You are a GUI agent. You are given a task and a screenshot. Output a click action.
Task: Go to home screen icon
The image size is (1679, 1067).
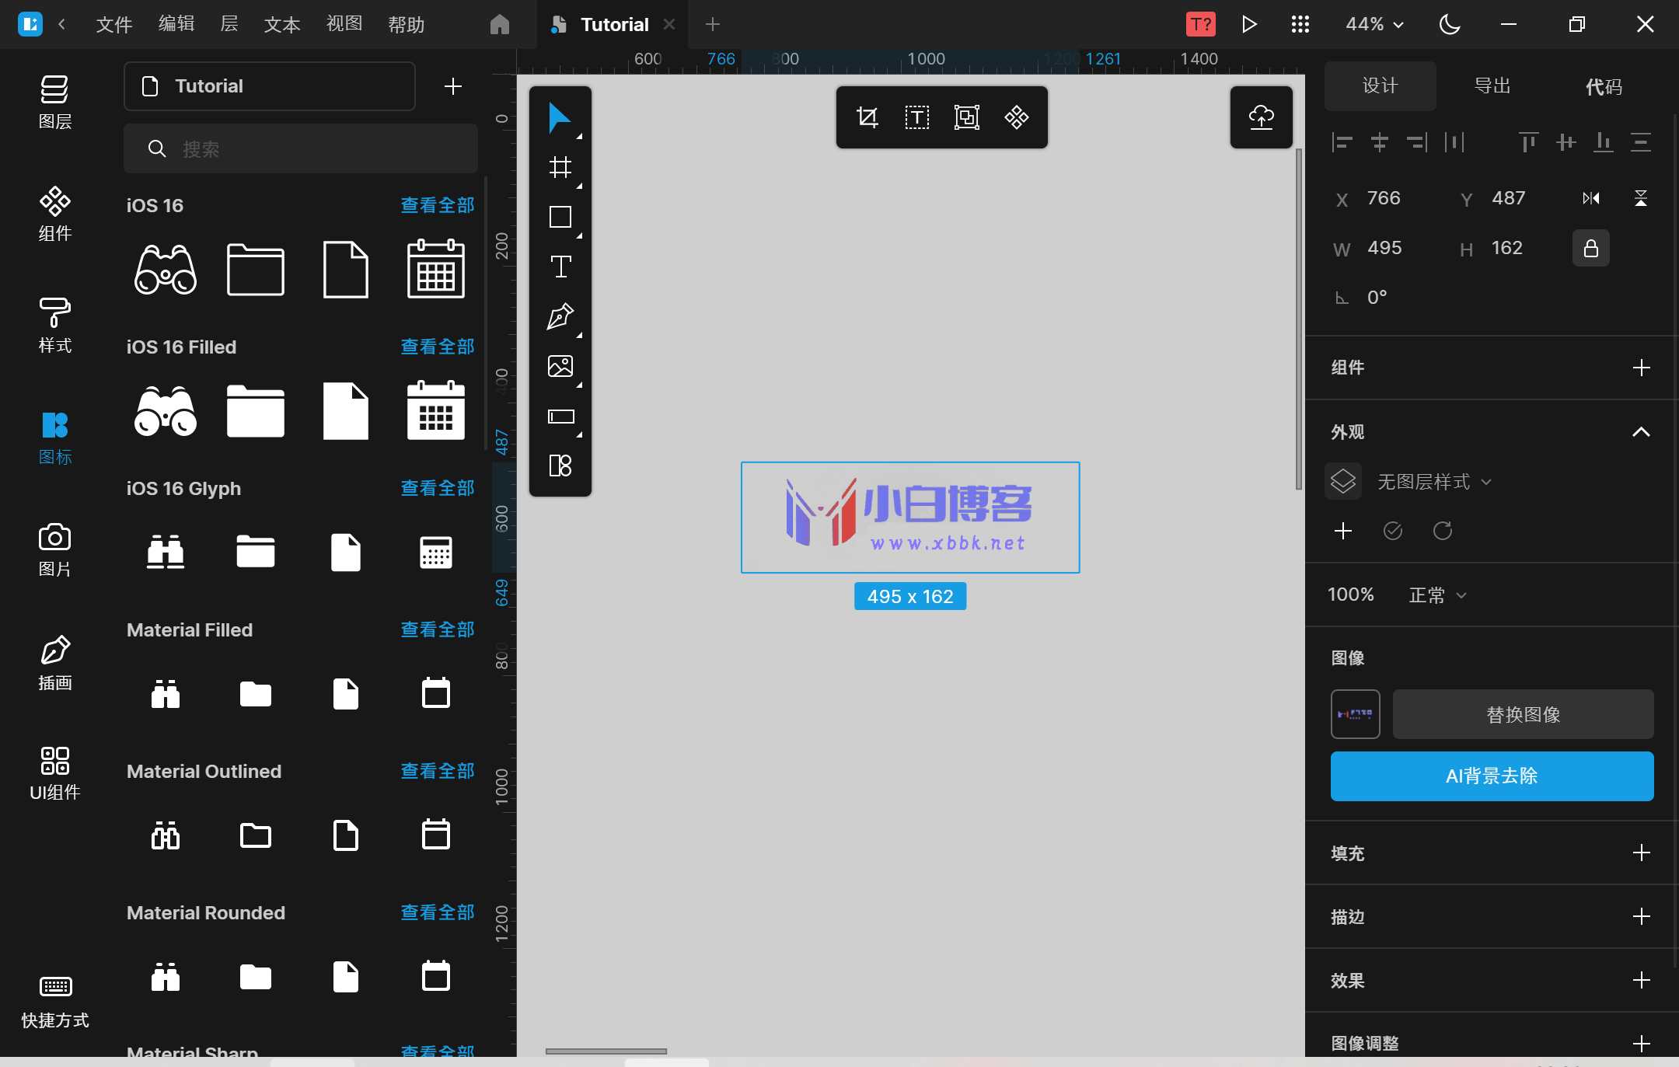pos(500,24)
